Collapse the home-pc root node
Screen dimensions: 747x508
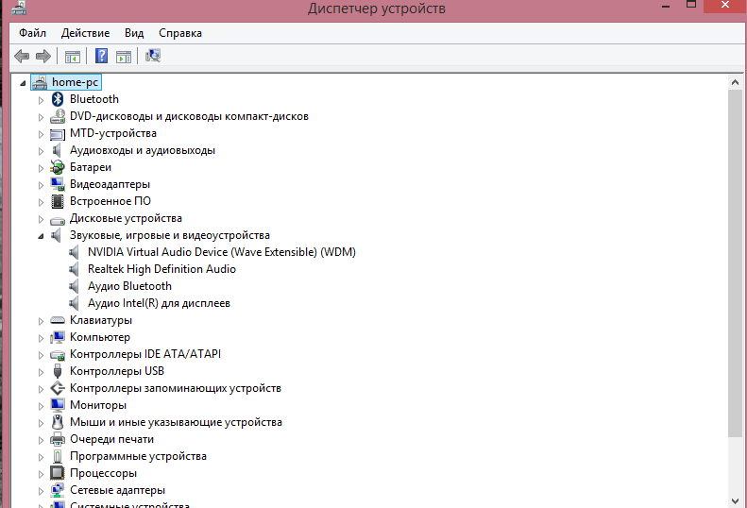(23, 82)
